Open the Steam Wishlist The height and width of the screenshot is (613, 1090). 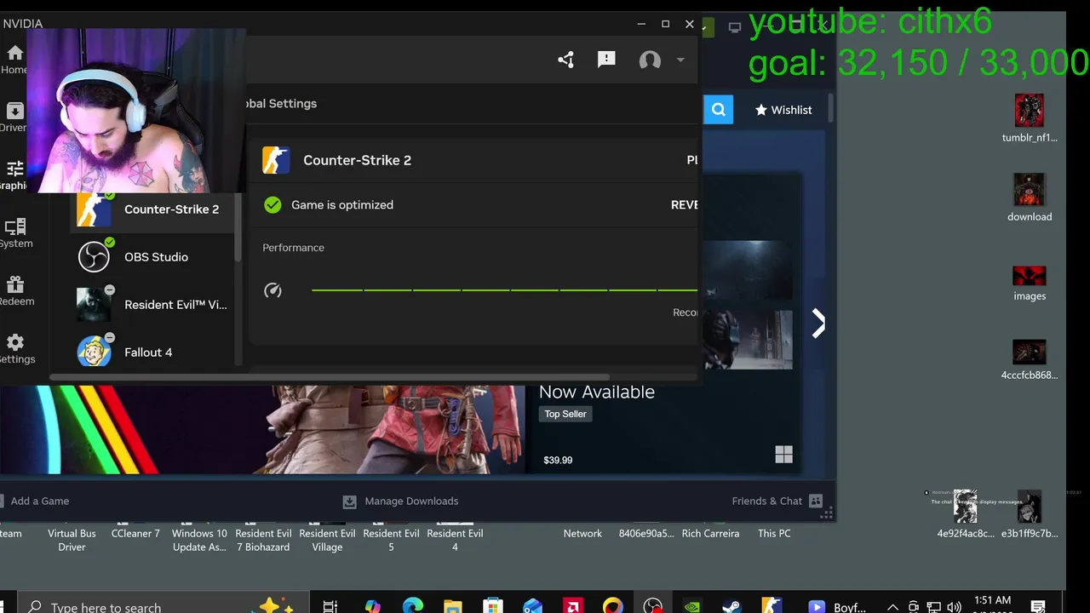783,110
